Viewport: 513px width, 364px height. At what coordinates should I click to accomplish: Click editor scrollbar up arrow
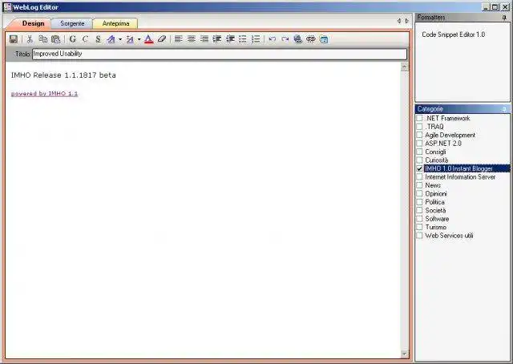(x=404, y=67)
